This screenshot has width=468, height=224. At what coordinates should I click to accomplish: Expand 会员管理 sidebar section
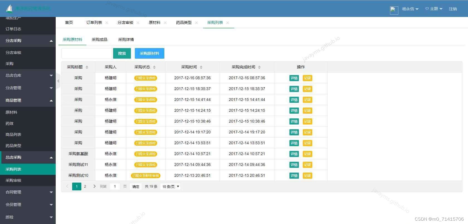[x=28, y=205]
